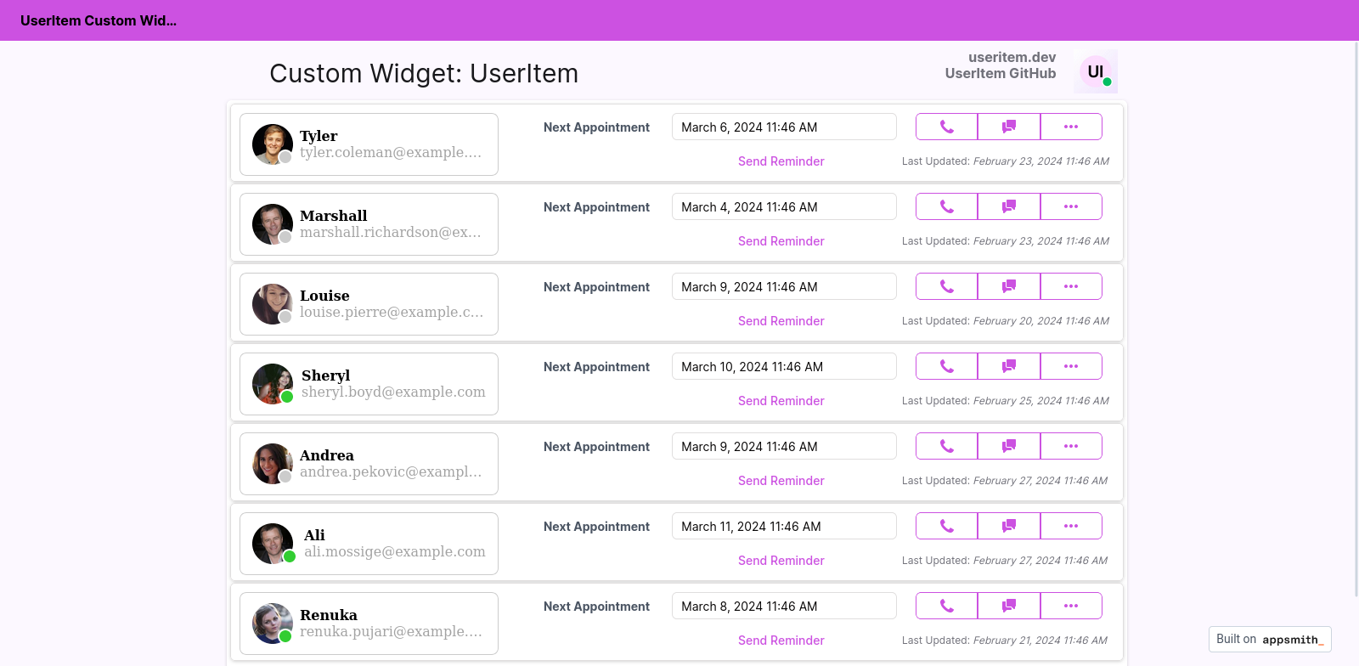
Task: Click the UI avatar in header
Action: click(x=1095, y=71)
